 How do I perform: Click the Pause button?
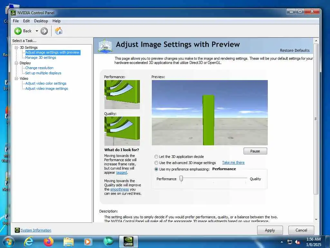click(x=255, y=151)
